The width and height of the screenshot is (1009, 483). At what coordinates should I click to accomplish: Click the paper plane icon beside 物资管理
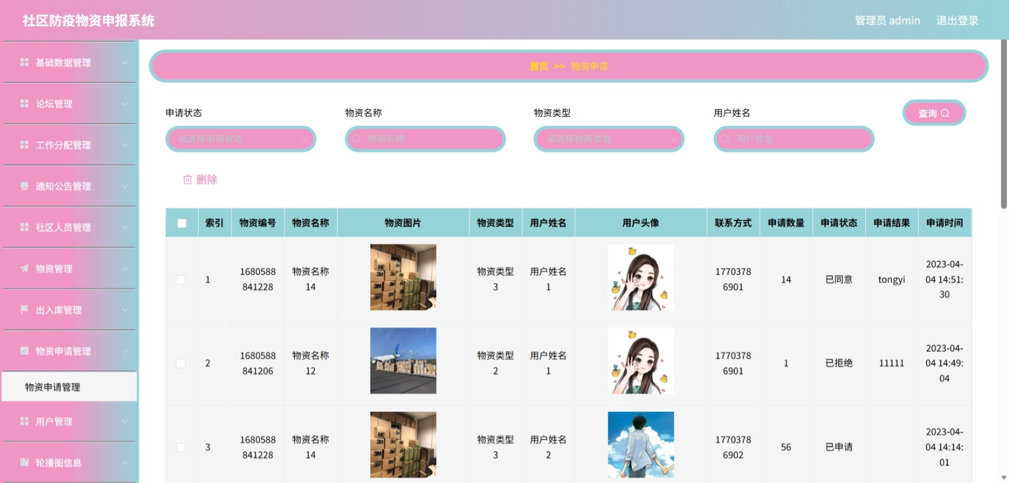[x=24, y=268]
